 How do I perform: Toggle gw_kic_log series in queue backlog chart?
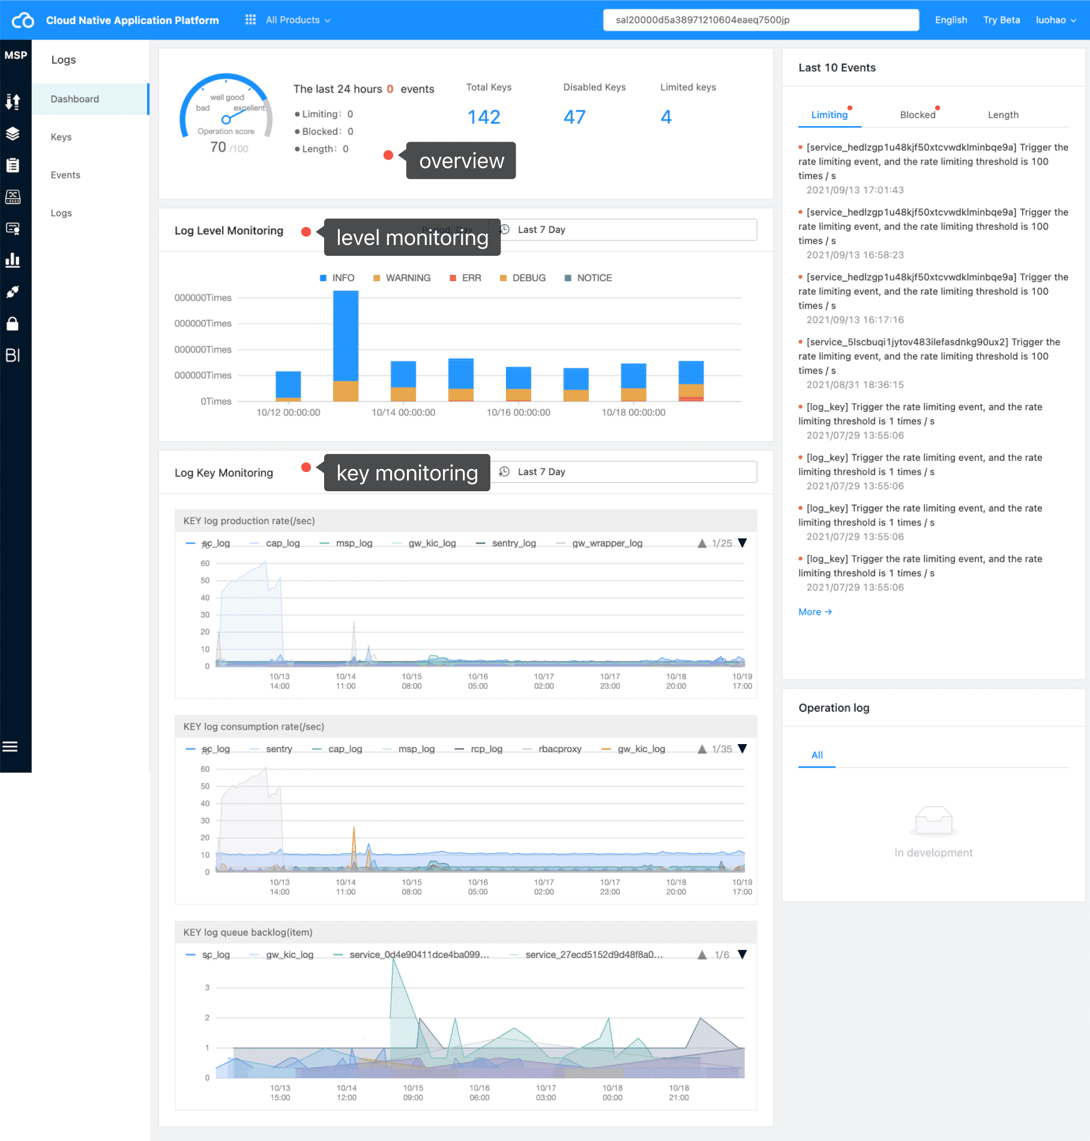coord(282,955)
